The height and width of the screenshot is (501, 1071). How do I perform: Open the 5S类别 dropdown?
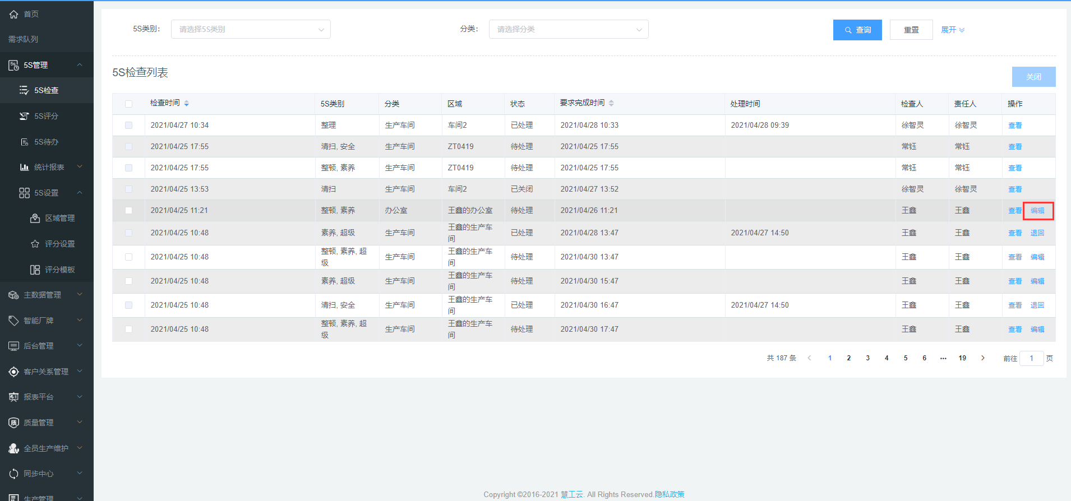coord(251,29)
